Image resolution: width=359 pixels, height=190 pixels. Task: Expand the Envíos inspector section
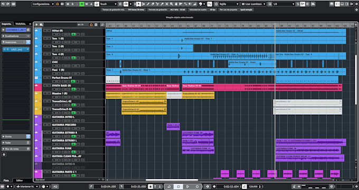click(16, 136)
